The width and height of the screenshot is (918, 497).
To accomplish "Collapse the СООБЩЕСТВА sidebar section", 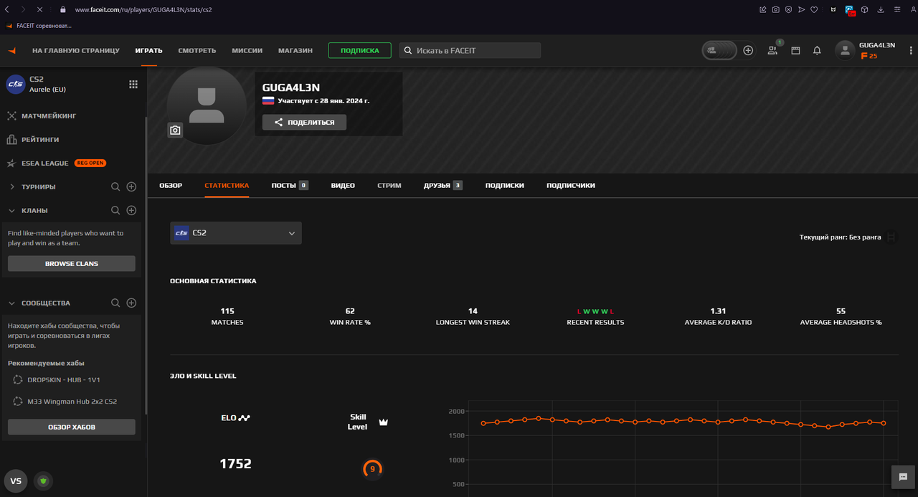I will 12,303.
